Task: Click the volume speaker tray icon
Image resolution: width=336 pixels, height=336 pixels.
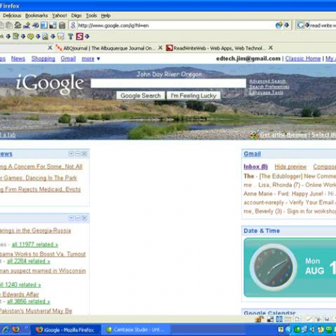Action: point(312,329)
